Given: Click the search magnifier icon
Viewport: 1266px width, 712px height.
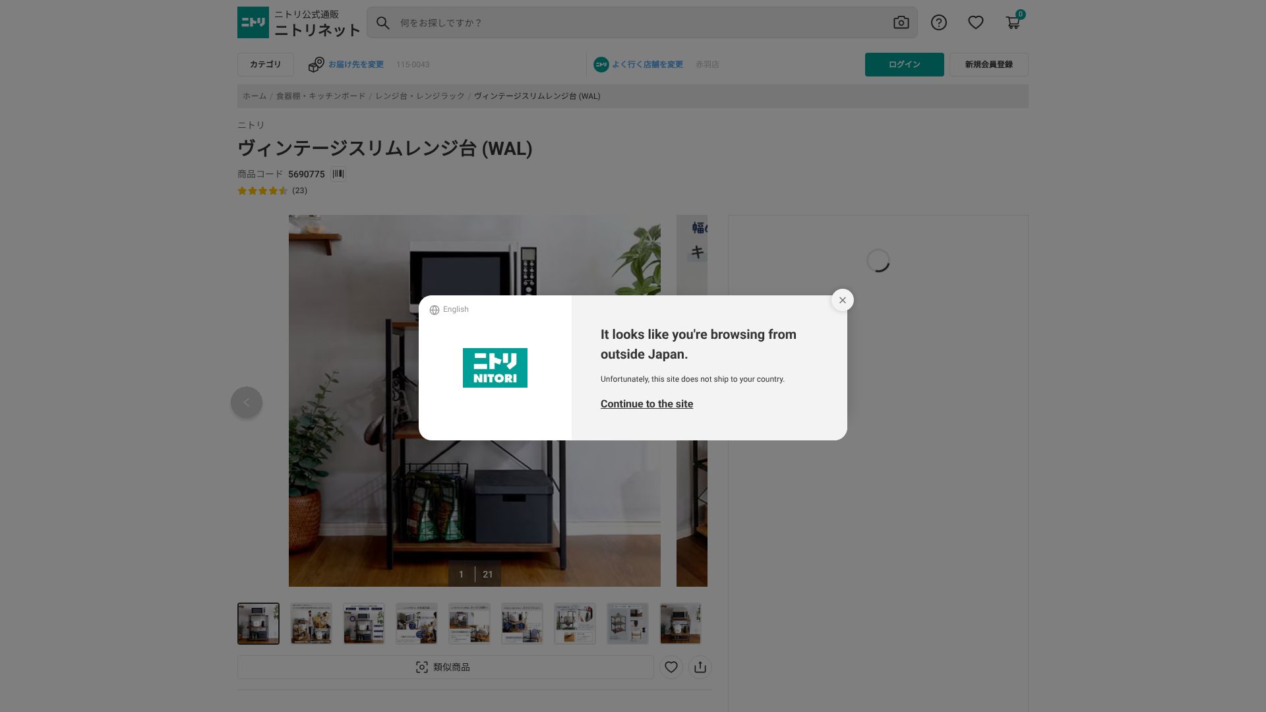Looking at the screenshot, I should point(383,23).
